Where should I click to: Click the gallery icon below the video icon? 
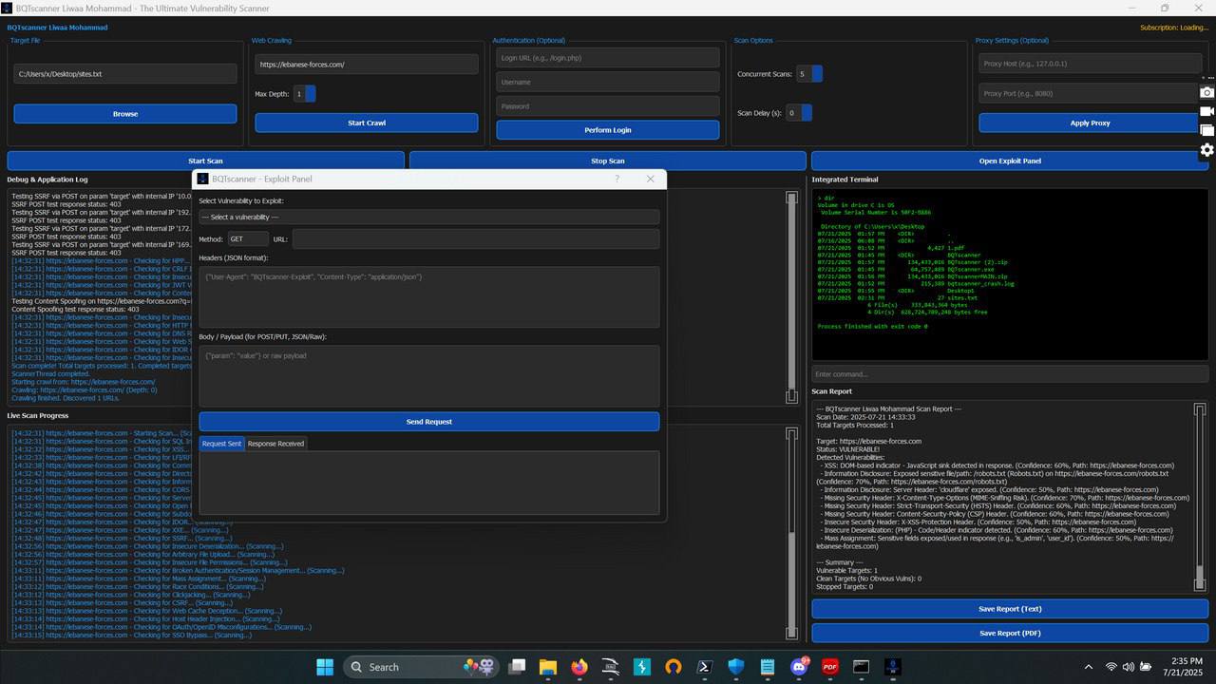pyautogui.click(x=1206, y=130)
